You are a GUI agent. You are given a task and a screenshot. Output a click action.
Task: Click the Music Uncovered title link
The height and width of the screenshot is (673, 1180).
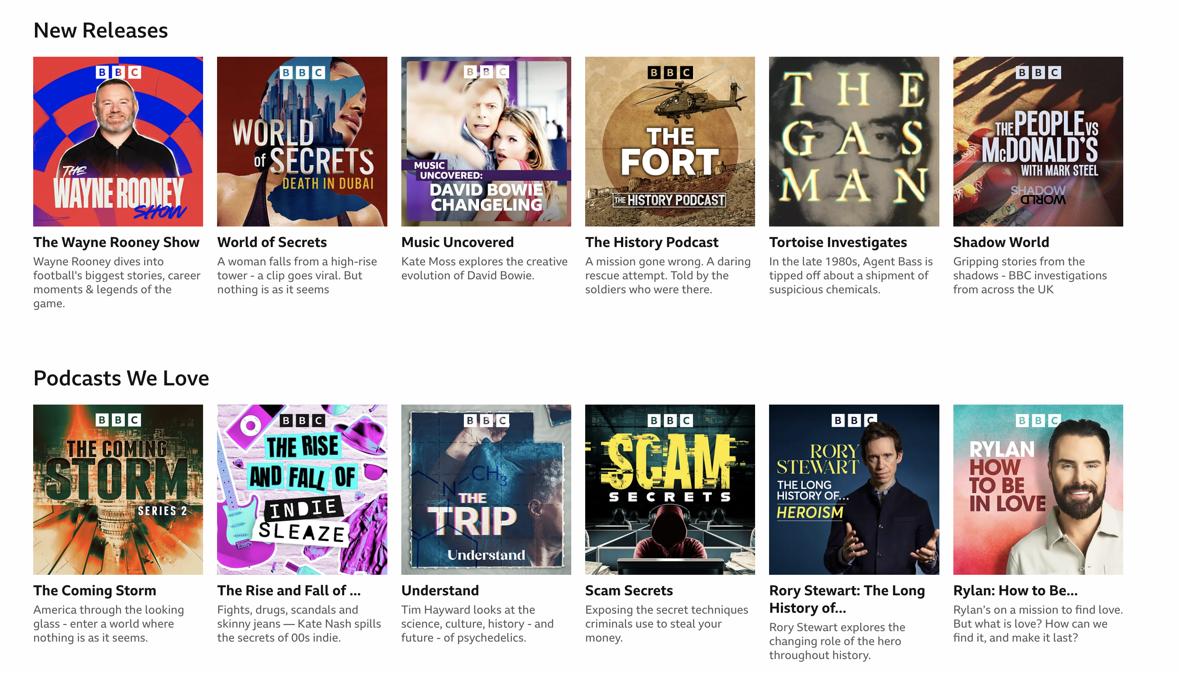tap(457, 242)
